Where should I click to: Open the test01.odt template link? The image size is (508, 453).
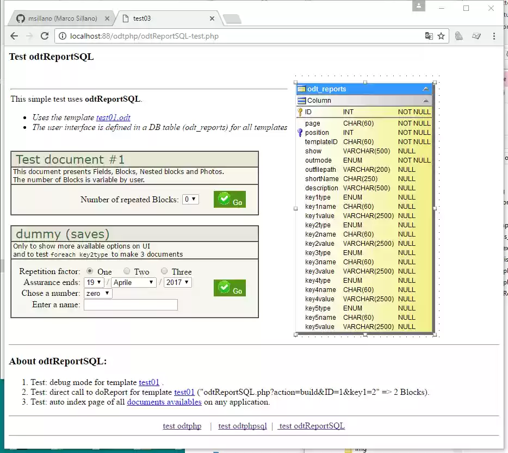(113, 116)
